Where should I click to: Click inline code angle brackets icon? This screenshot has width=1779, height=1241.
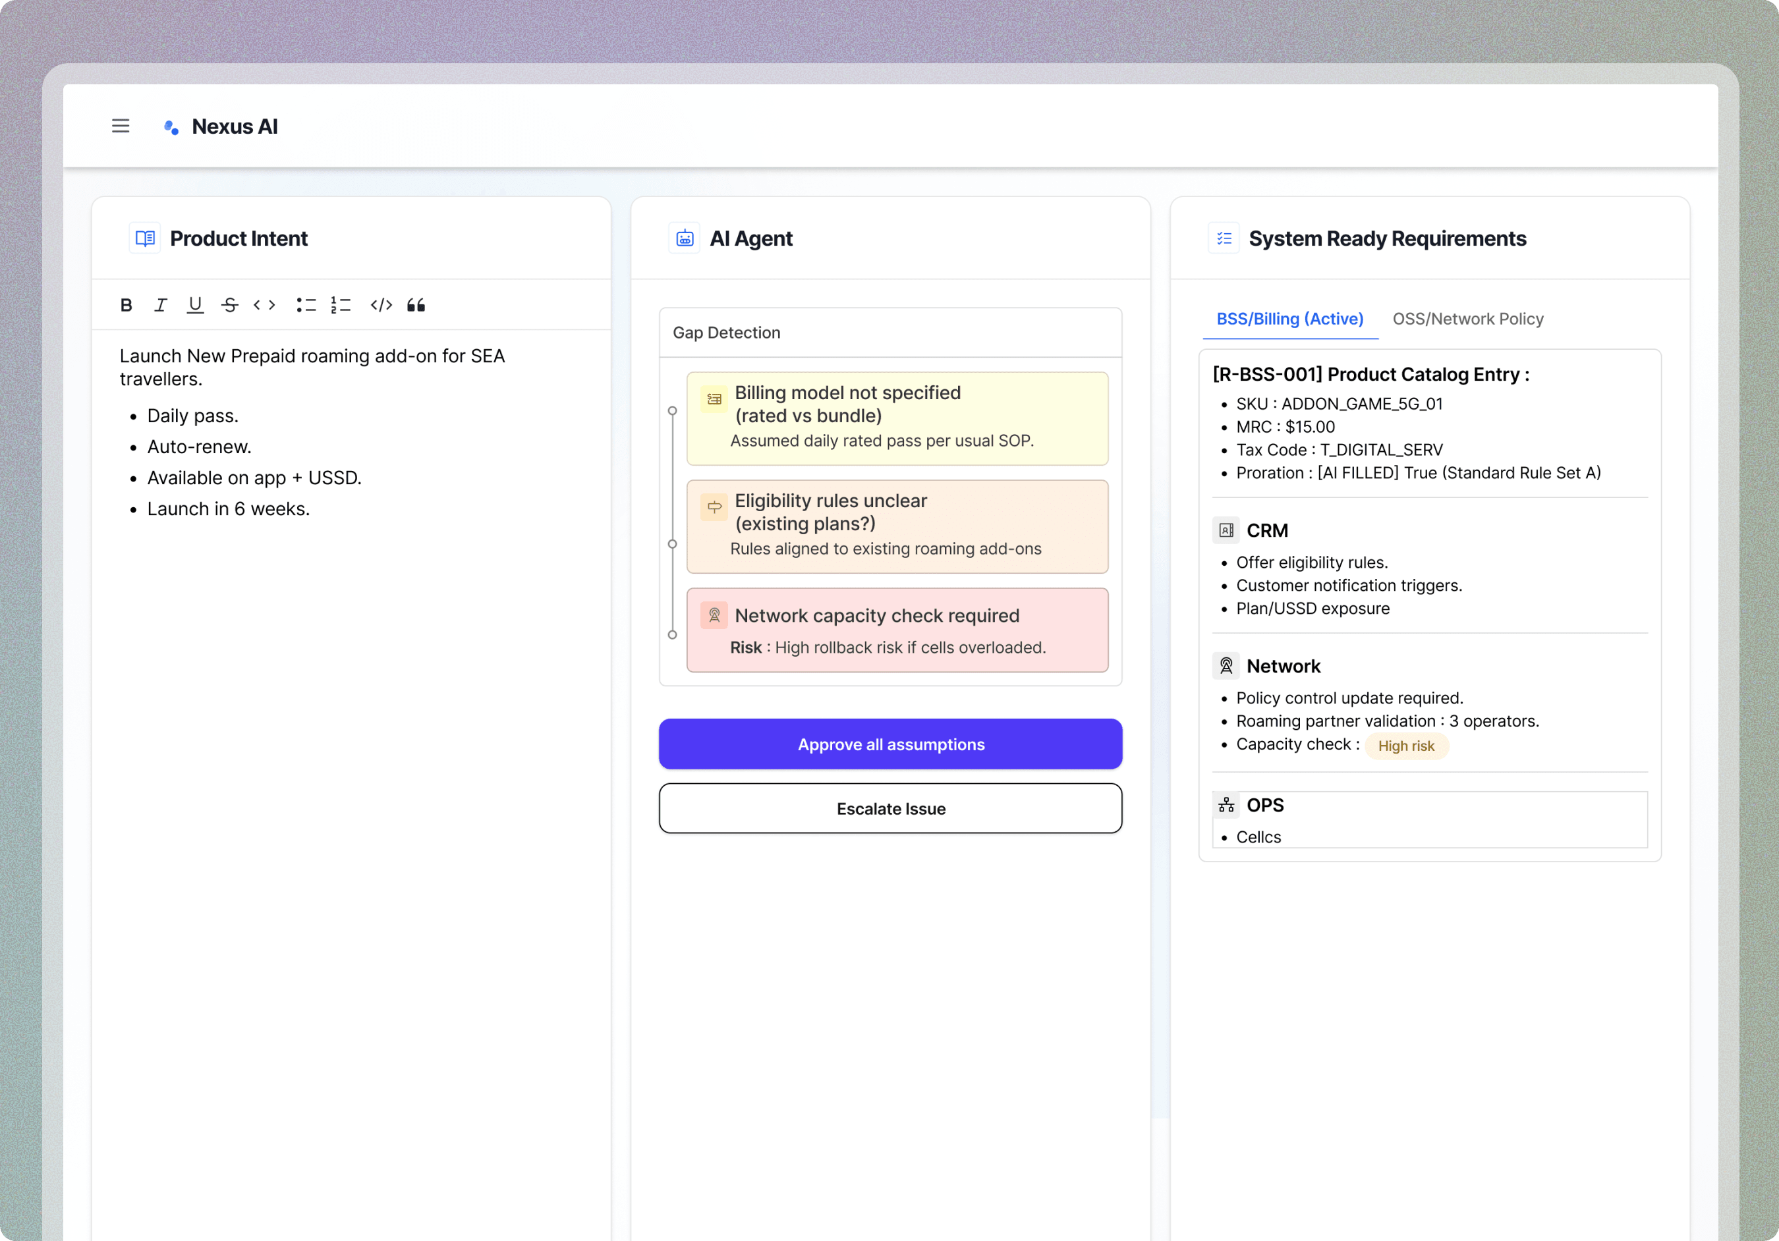tap(264, 305)
